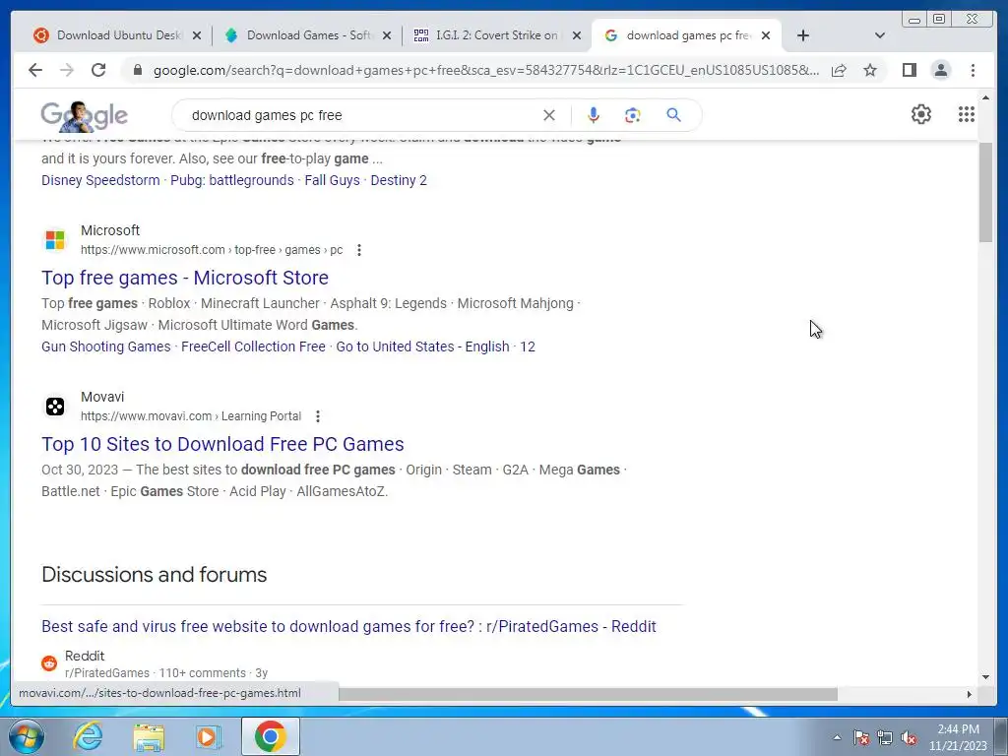Open more options for Microsoft result
Image resolution: width=1008 pixels, height=756 pixels.
pyautogui.click(x=358, y=250)
